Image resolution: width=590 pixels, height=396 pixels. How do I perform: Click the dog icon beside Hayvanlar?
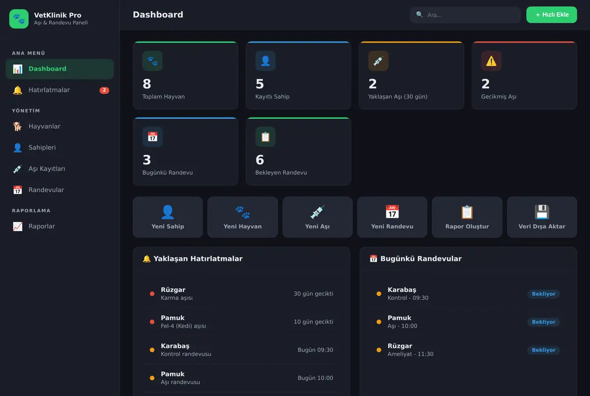(18, 126)
